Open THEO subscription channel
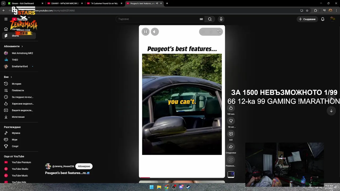The image size is (340, 191). click(19, 60)
